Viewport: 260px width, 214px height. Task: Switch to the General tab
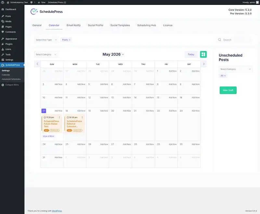37,25
